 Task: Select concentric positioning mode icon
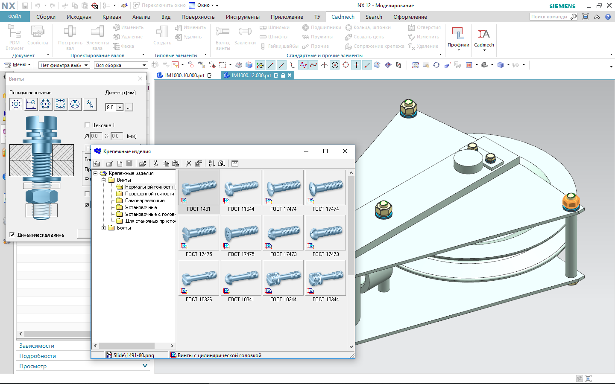(x=16, y=104)
